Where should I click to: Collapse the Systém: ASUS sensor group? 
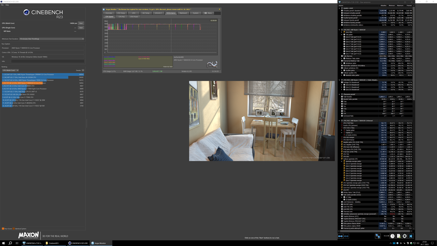(339, 8)
